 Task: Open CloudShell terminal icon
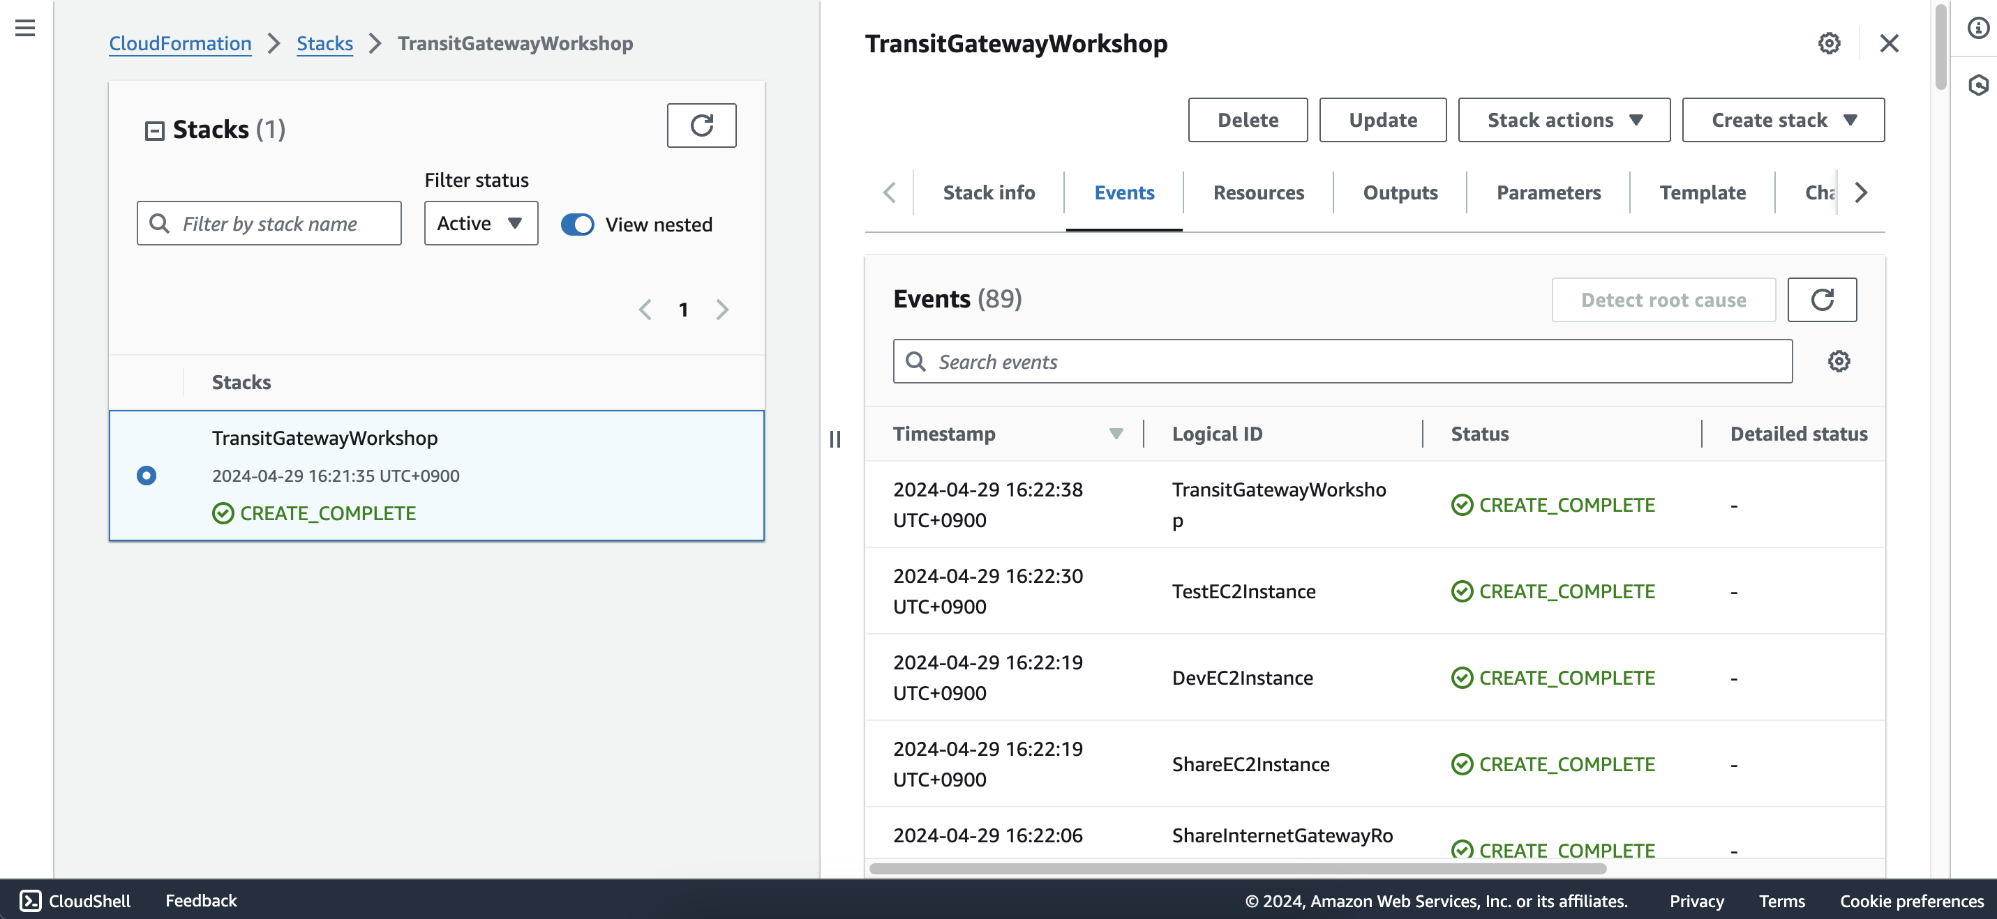(x=30, y=900)
